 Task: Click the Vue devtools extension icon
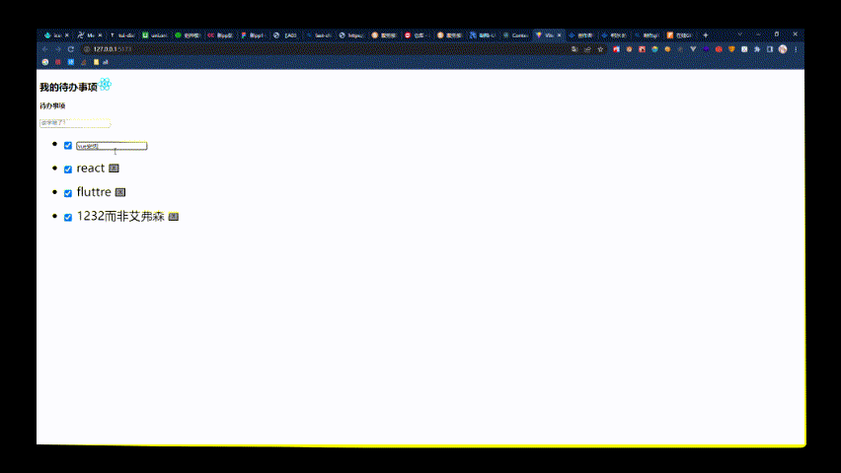(x=693, y=49)
